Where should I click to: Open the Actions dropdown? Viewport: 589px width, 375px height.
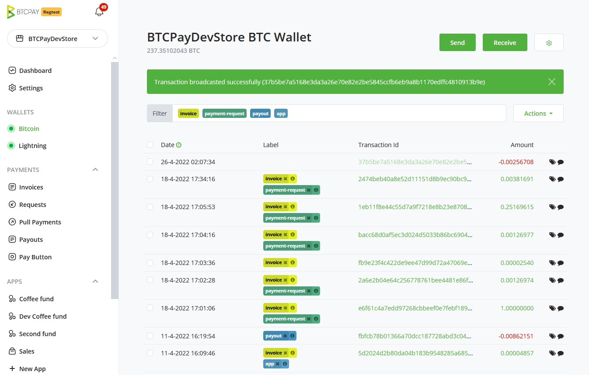pyautogui.click(x=538, y=113)
